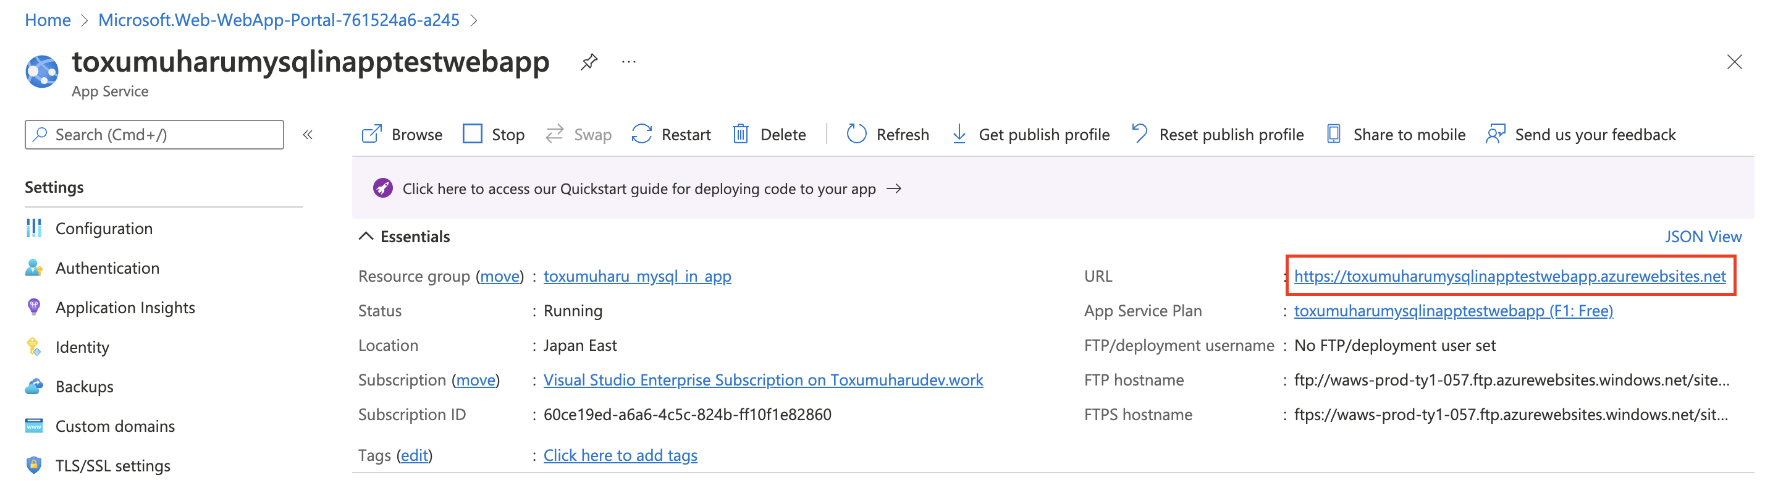Open Share to mobile
The image size is (1778, 493).
click(x=1396, y=134)
